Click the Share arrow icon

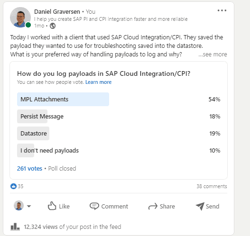tap(153, 206)
